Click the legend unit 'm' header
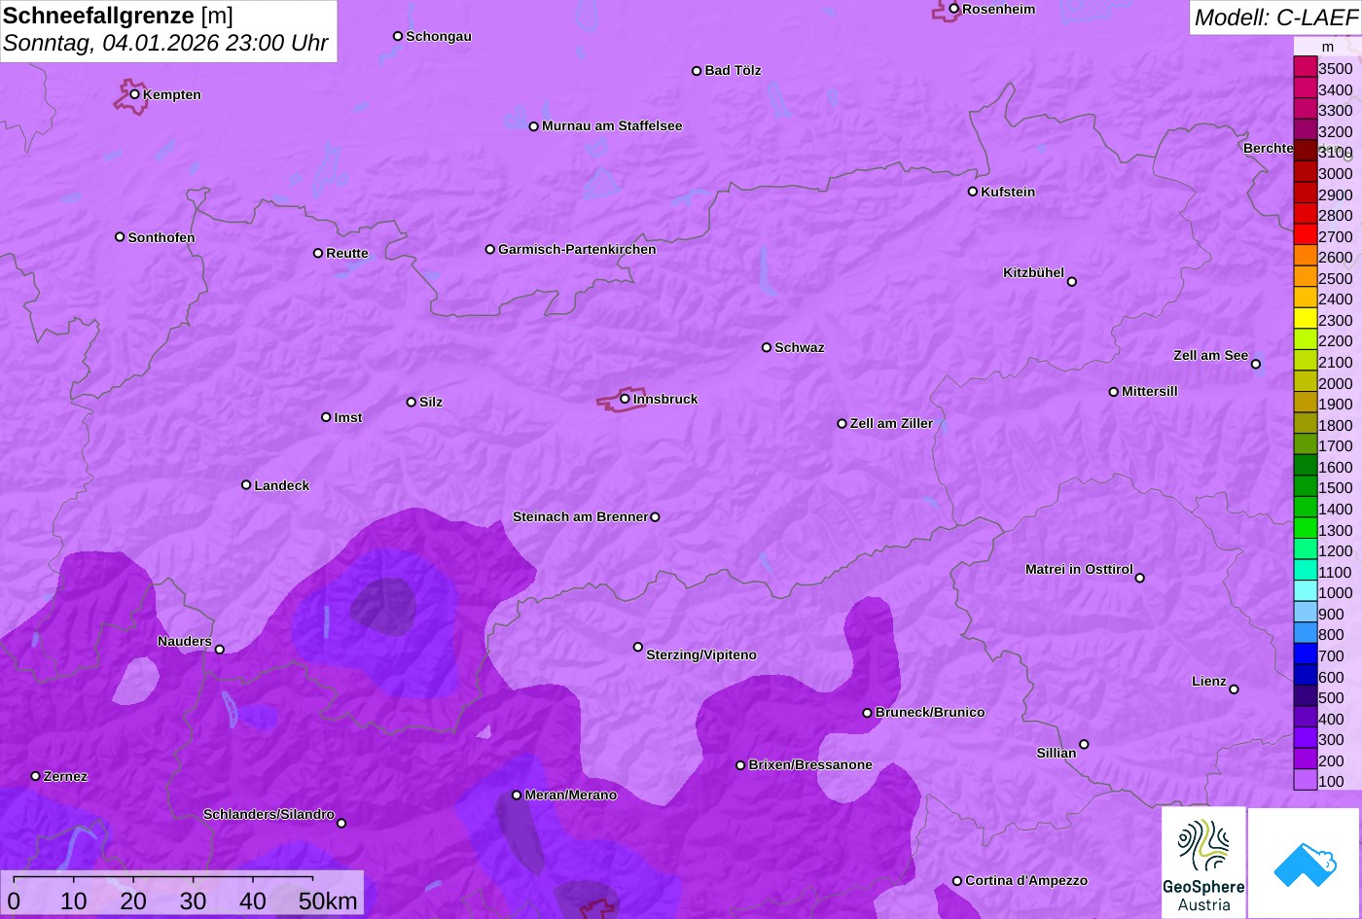 1328,47
